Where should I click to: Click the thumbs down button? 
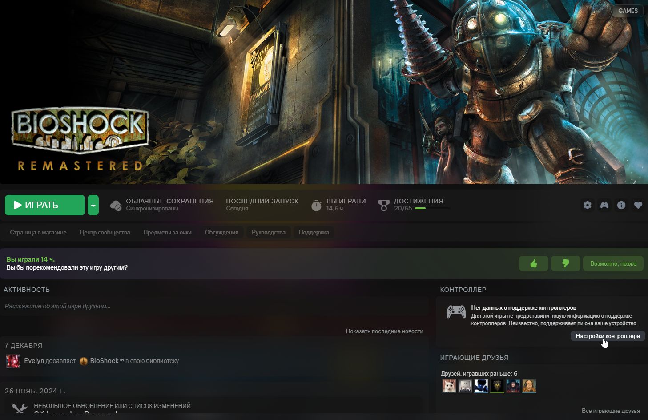tap(566, 263)
